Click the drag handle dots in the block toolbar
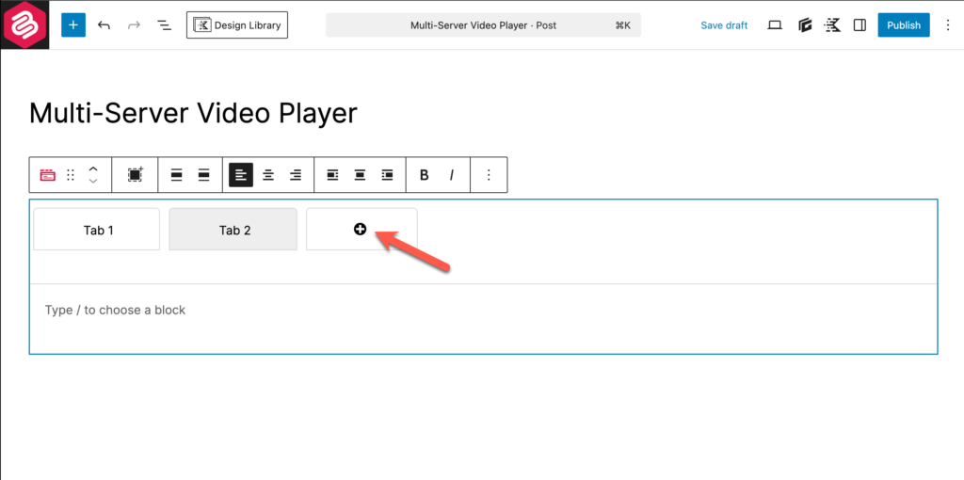Viewport: 964px width, 480px height. tap(71, 175)
